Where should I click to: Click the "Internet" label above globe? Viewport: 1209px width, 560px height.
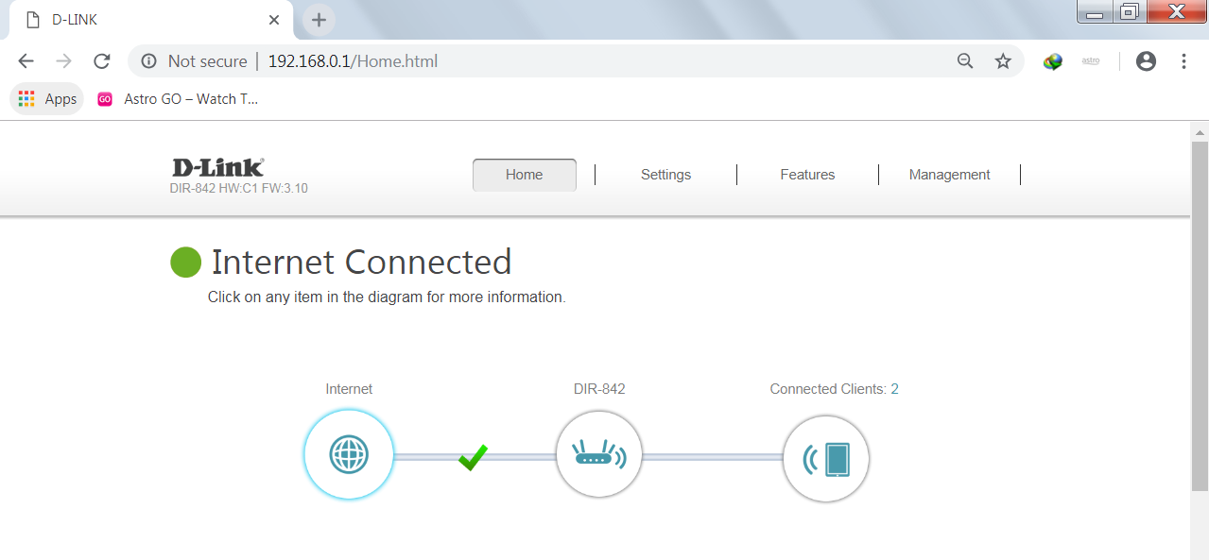click(x=349, y=389)
